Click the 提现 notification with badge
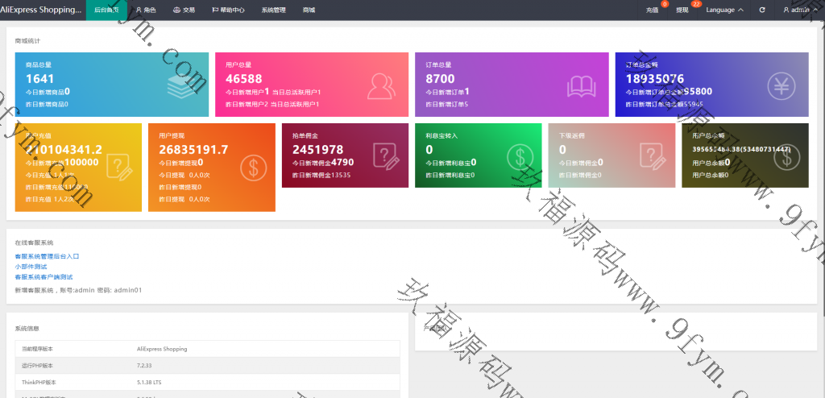Image resolution: width=825 pixels, height=398 pixels. click(683, 10)
